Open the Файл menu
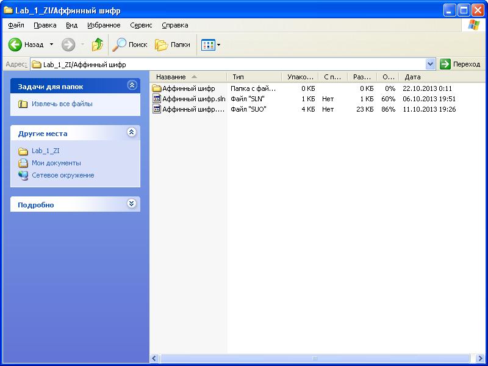 pos(16,25)
